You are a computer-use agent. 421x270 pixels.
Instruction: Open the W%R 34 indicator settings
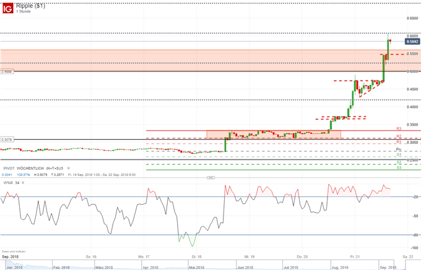tap(11, 183)
